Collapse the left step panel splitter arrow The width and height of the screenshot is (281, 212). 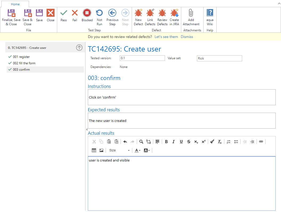[86, 129]
